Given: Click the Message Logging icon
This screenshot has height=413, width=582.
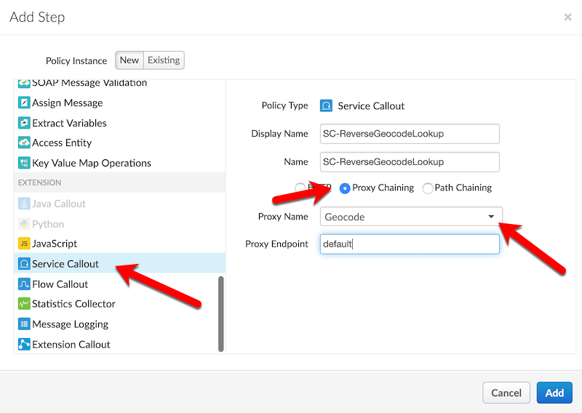Looking at the screenshot, I should pyautogui.click(x=24, y=324).
